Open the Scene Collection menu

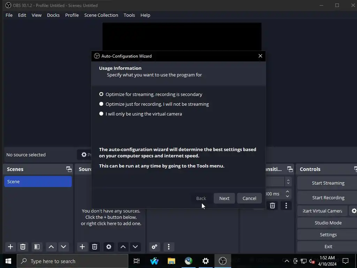click(101, 15)
